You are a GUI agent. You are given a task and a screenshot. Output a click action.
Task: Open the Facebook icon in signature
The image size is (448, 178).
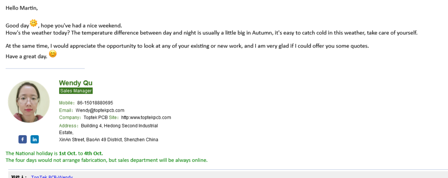coord(23,139)
